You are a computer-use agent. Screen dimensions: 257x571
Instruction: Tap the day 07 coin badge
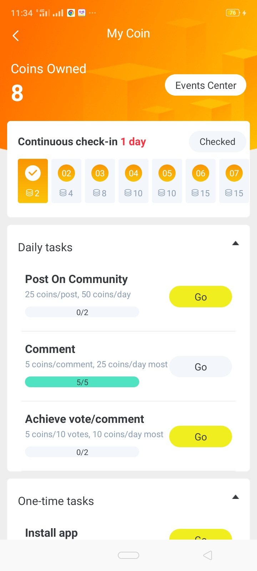[234, 173]
